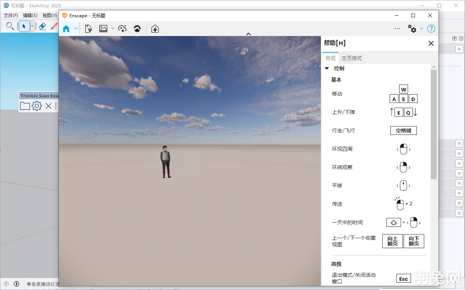The width and height of the screenshot is (465, 290).
Task: Click the sparkle AI enhancer icon
Action: 122,29
